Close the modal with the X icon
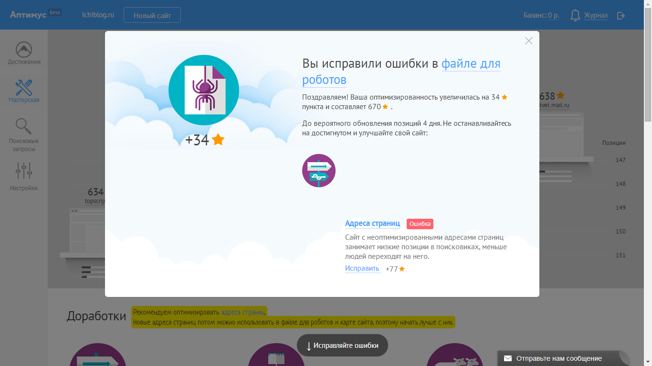This screenshot has width=652, height=366. coord(528,41)
